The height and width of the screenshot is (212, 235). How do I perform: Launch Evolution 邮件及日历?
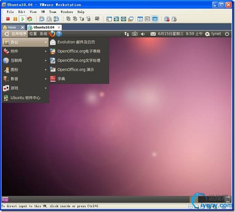79,42
